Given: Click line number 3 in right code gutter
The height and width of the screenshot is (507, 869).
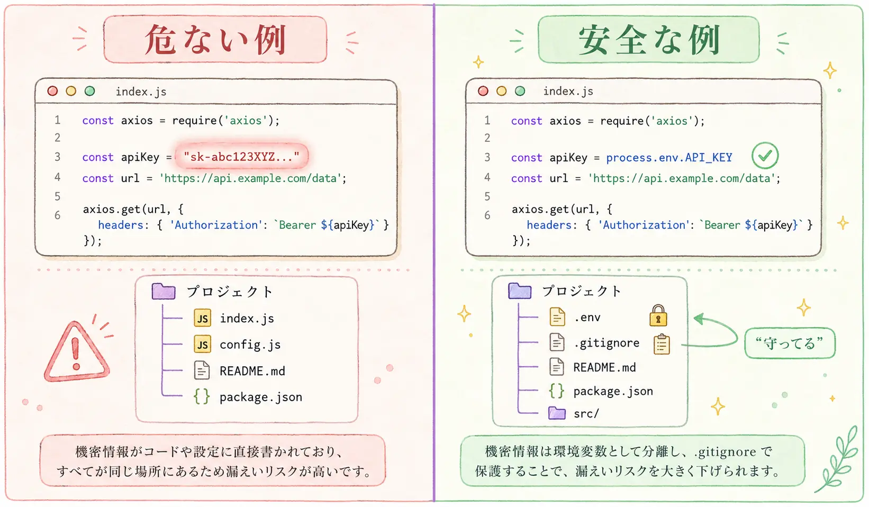Looking at the screenshot, I should tap(487, 157).
